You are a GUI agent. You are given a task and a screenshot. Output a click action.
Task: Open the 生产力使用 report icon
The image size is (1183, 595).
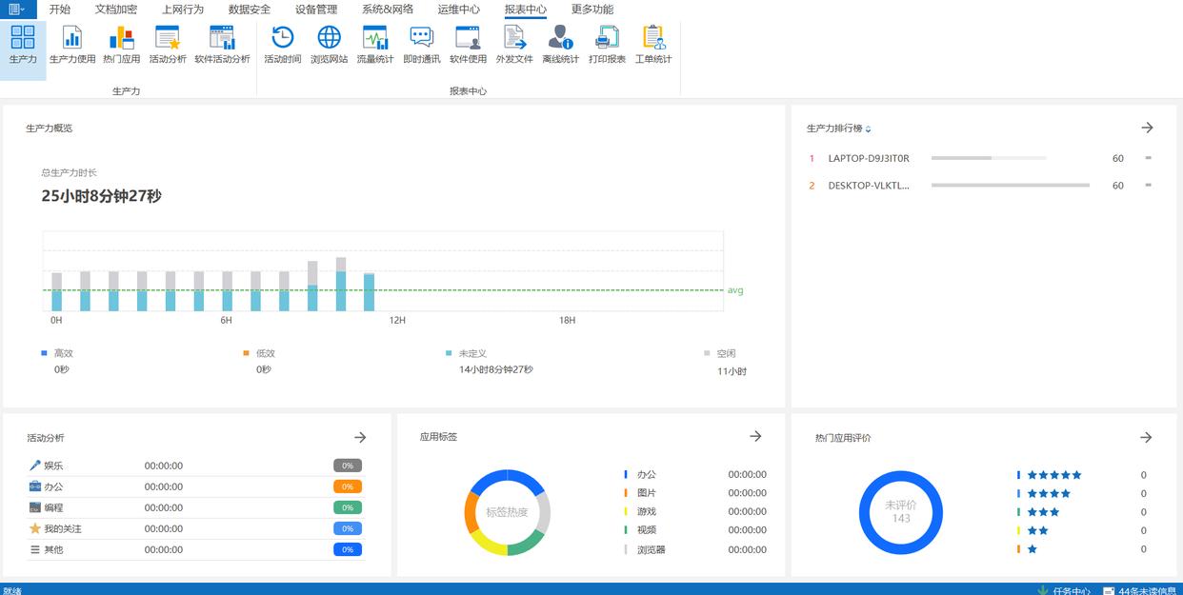[72, 45]
